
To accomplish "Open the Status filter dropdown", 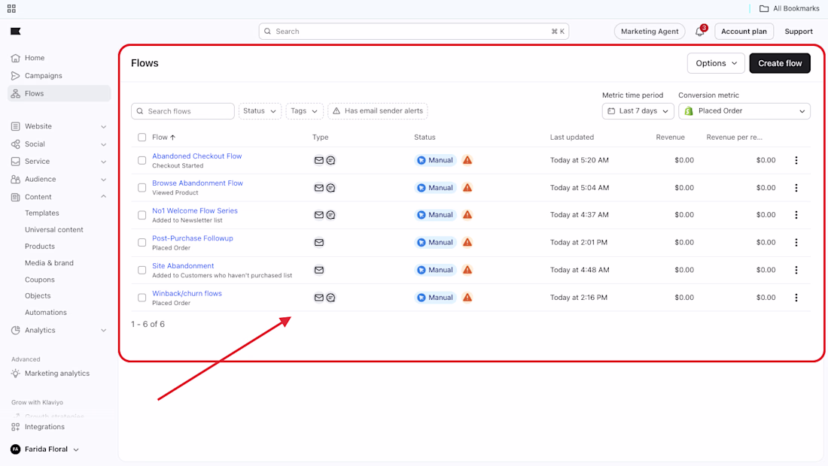I will coord(260,111).
